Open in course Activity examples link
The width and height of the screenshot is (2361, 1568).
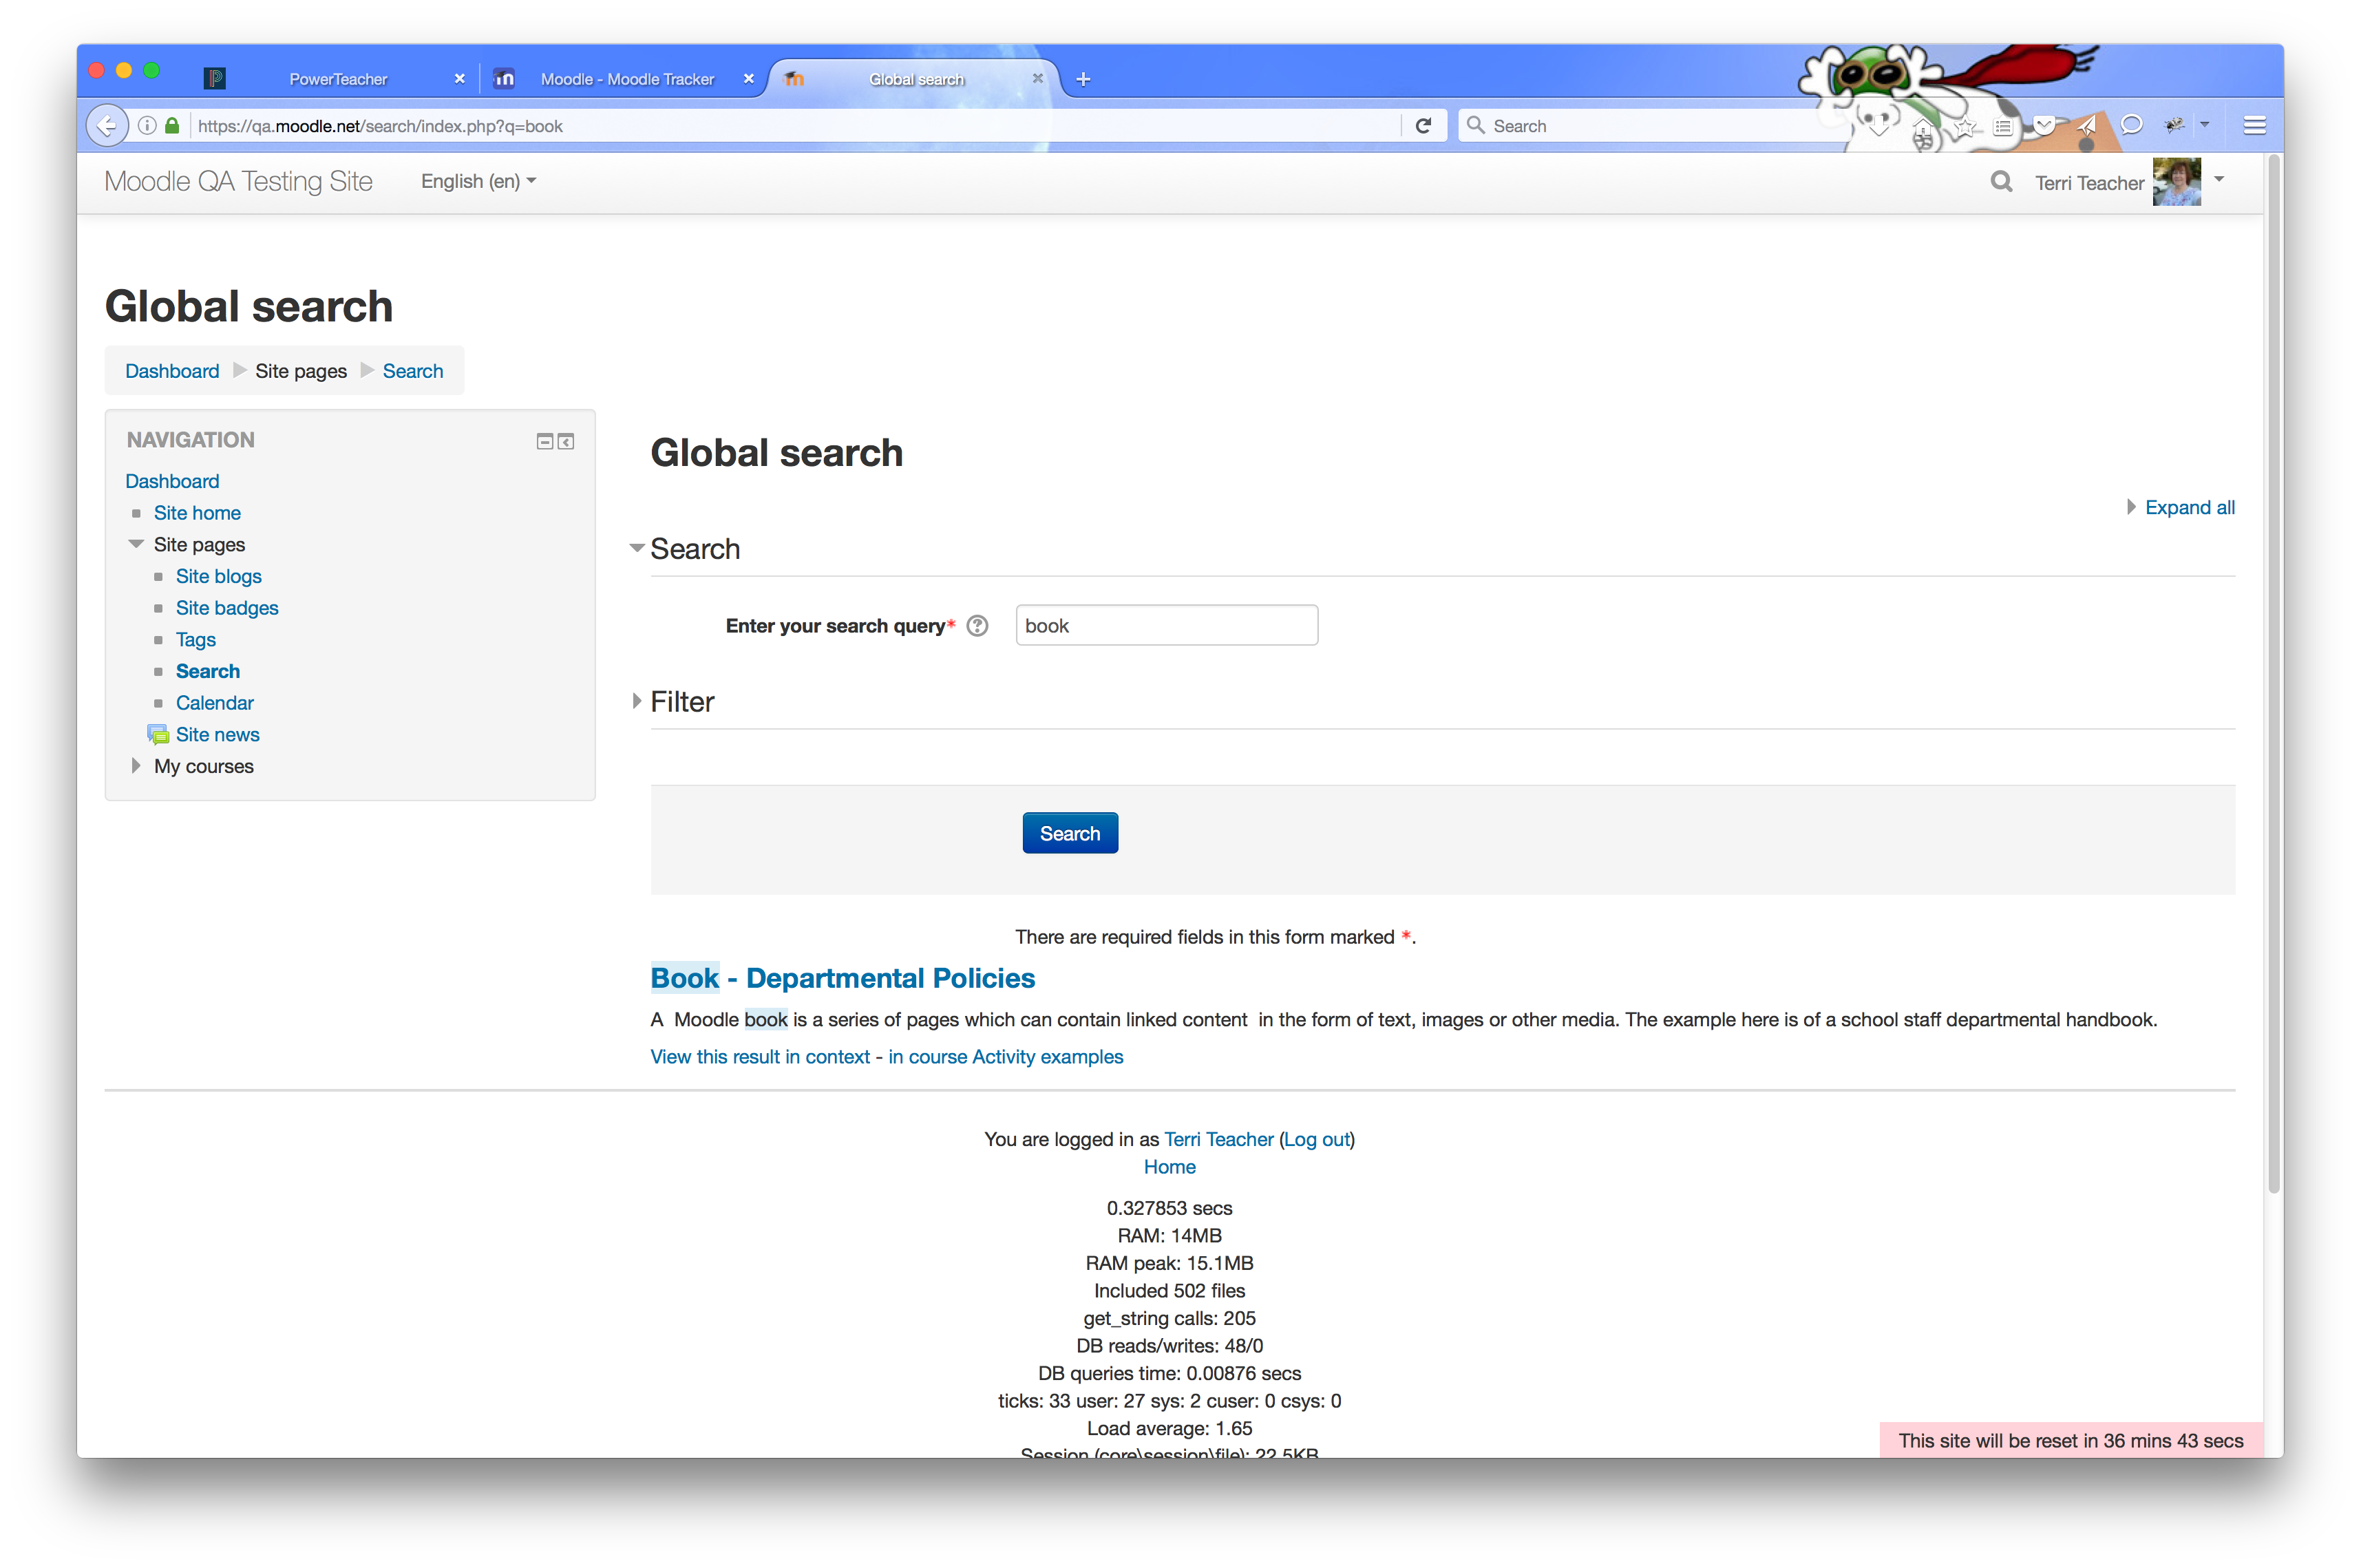1006,1057
